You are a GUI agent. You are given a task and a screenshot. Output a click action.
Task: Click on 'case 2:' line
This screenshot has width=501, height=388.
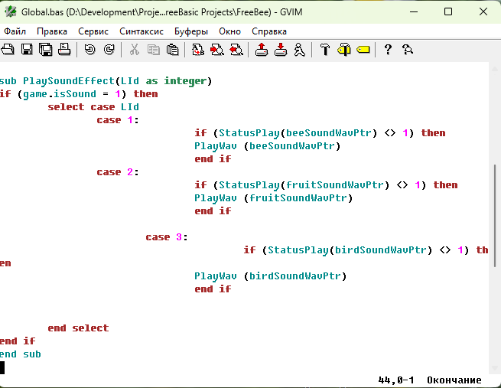coord(118,172)
